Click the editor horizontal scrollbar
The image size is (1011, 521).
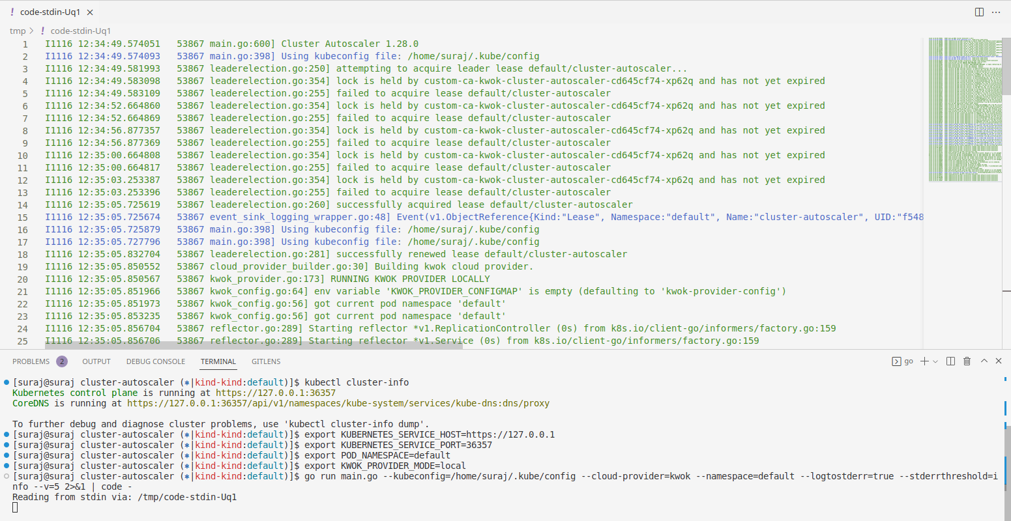pyautogui.click(x=253, y=345)
